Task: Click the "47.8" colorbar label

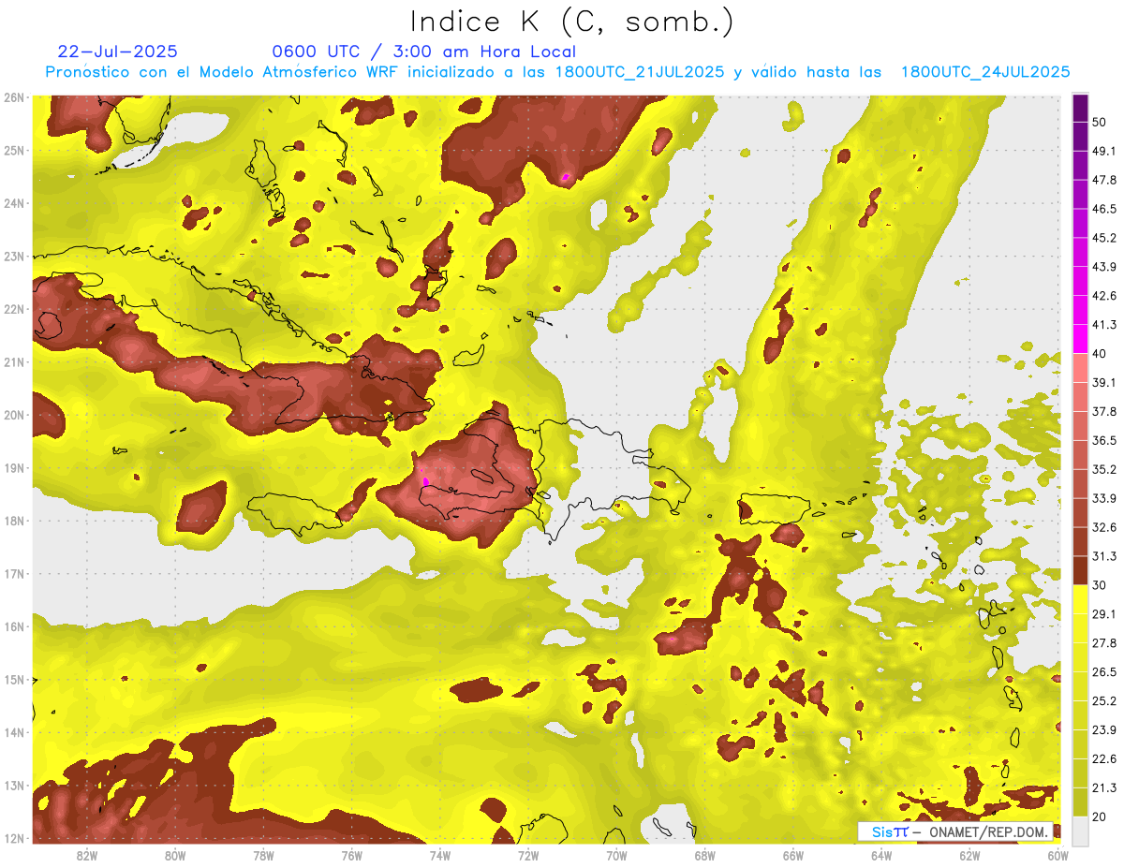Action: point(1104,180)
